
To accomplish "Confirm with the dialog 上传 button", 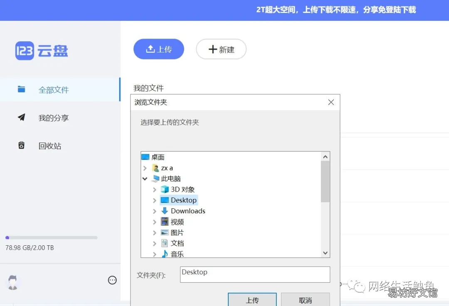I will tap(252, 300).
